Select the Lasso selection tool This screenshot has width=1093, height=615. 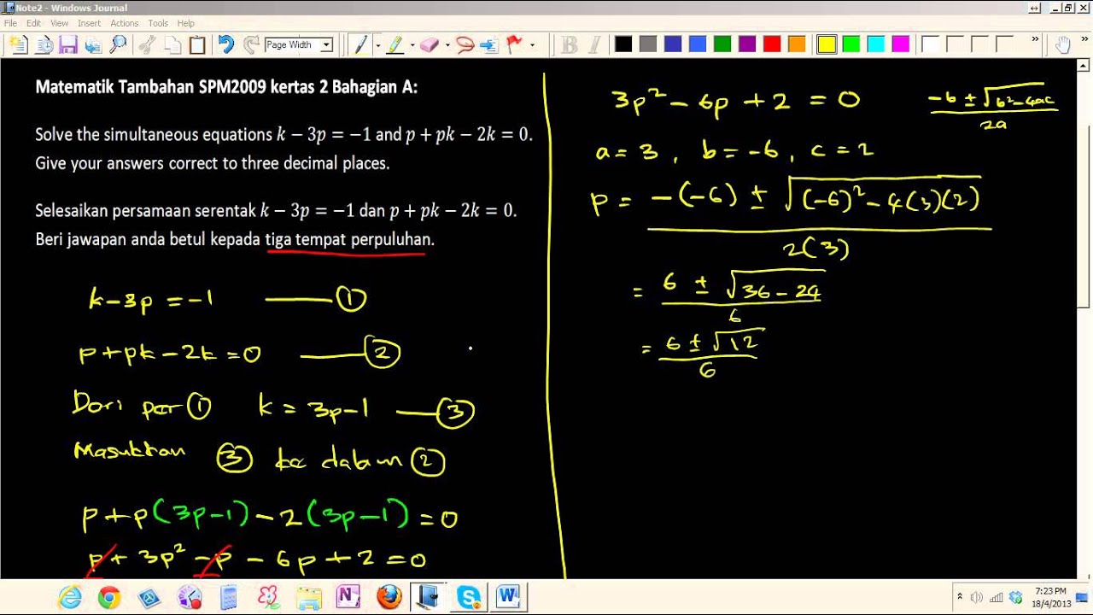tap(465, 45)
